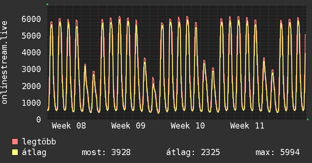Select the átlag legend label beside yellow swatch
This screenshot has width=312, height=163.
(x=34, y=152)
